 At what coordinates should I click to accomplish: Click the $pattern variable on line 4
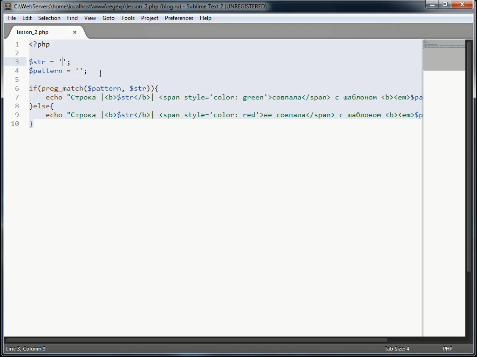(46, 71)
